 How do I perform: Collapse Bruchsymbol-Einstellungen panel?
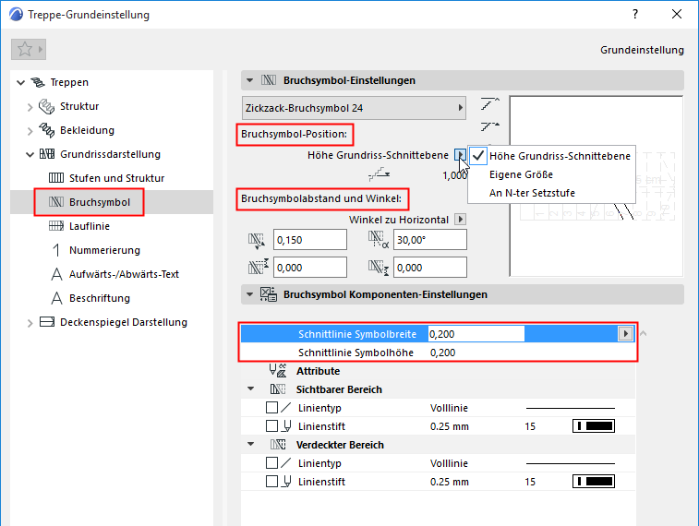click(249, 80)
